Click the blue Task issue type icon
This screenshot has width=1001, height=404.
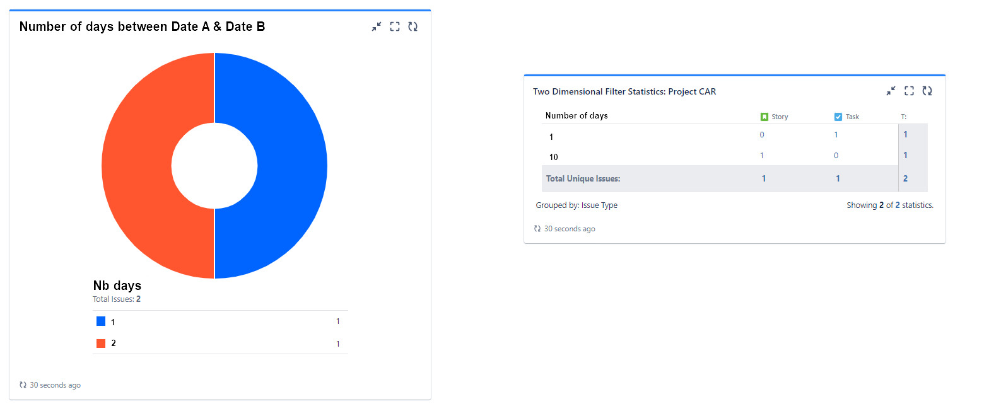838,117
